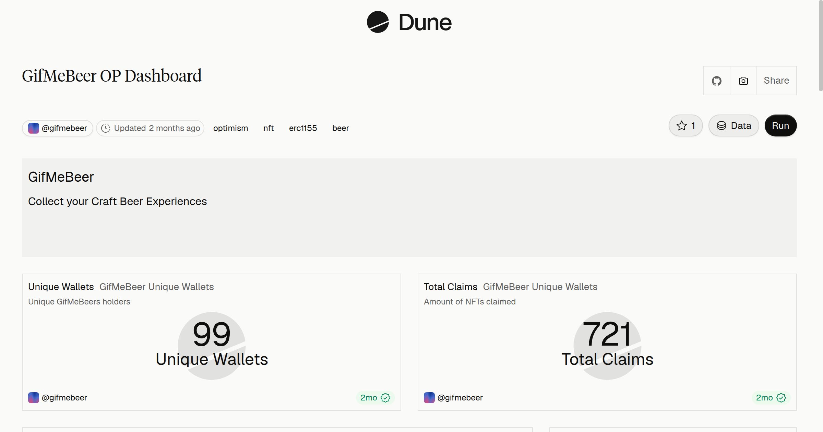Click the gifmebeer avatar in header chip
Viewport: 823px width, 432px height.
click(x=34, y=128)
